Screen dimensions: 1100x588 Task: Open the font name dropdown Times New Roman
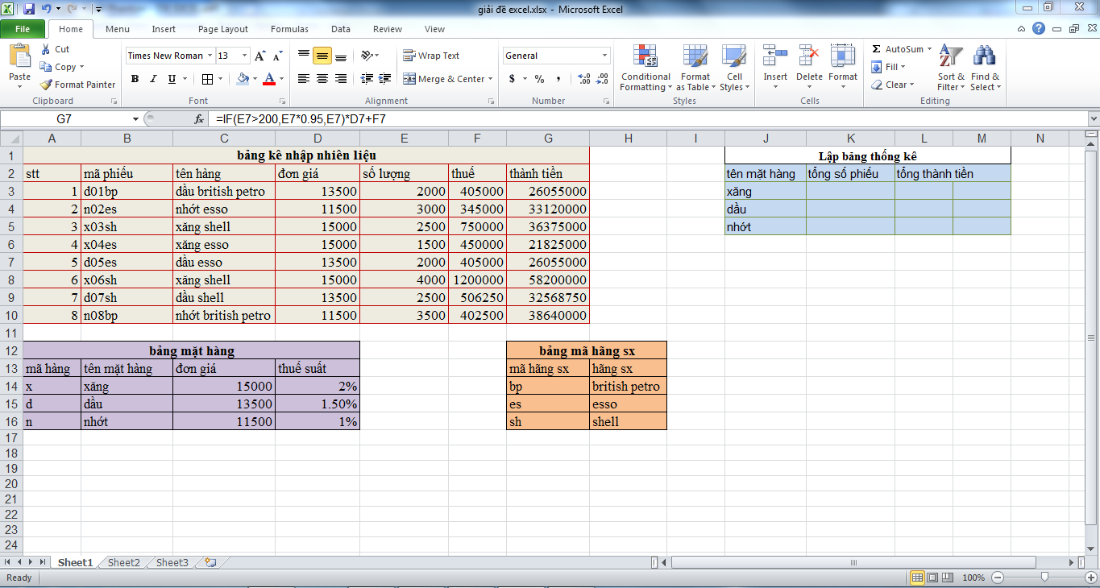210,56
